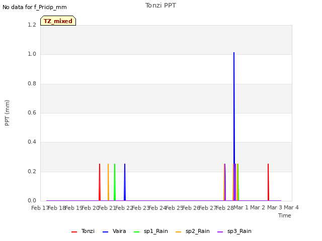Screen dimensions: 322x241
Task: Toggle the sp3_Rain legend entry
Action: click(234, 231)
